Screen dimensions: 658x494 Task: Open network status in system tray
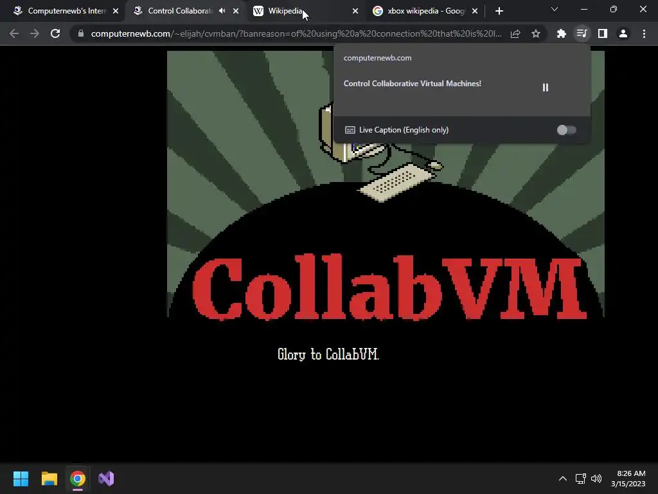click(581, 479)
